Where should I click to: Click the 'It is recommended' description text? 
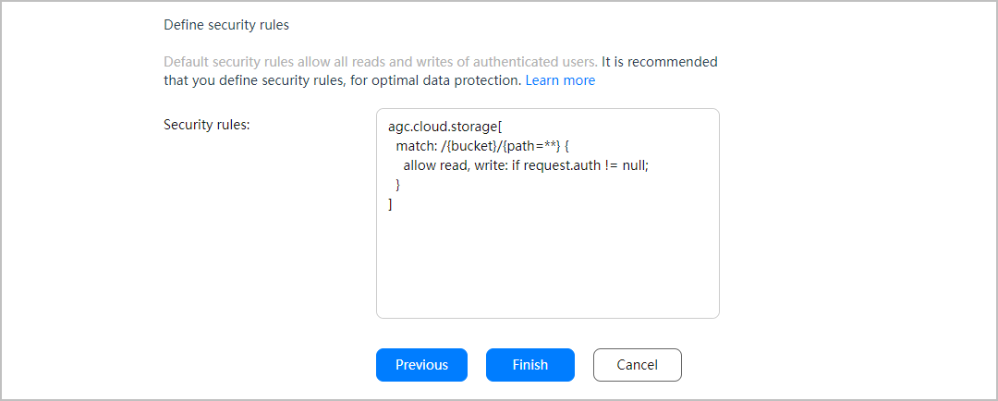pyautogui.click(x=658, y=62)
